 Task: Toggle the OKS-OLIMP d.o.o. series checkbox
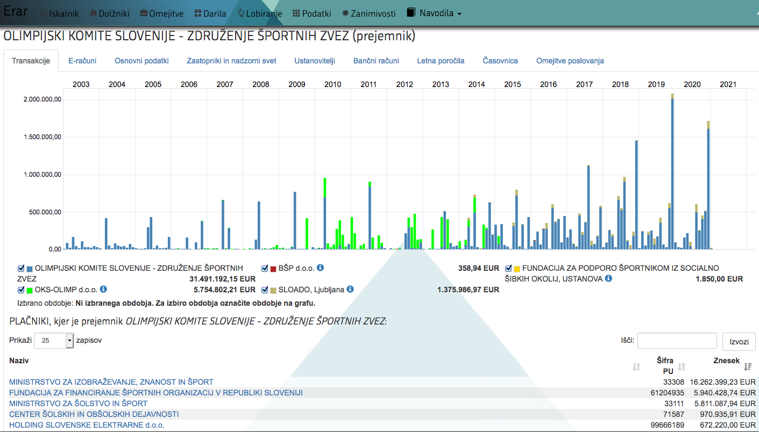[x=21, y=290]
